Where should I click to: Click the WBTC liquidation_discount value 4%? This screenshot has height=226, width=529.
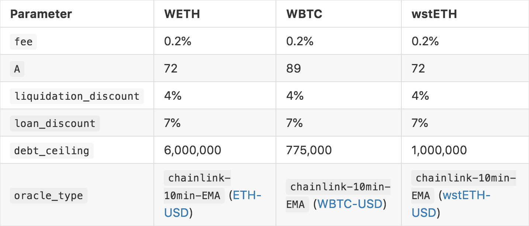pyautogui.click(x=295, y=96)
